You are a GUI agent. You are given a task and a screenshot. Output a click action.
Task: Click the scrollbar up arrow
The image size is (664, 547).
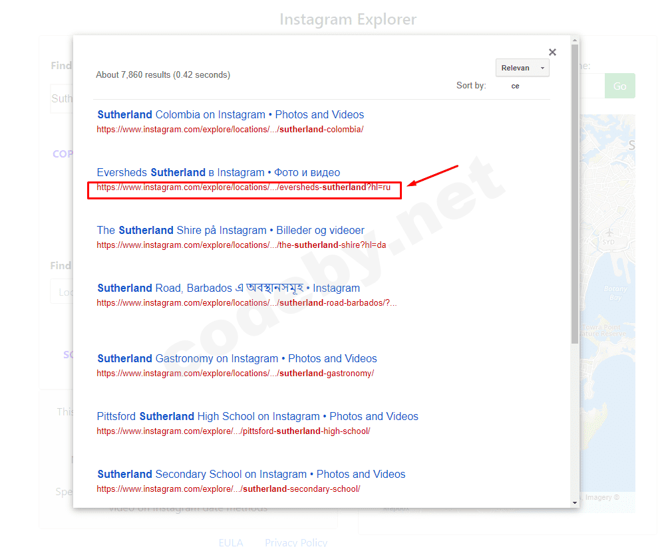pos(575,41)
